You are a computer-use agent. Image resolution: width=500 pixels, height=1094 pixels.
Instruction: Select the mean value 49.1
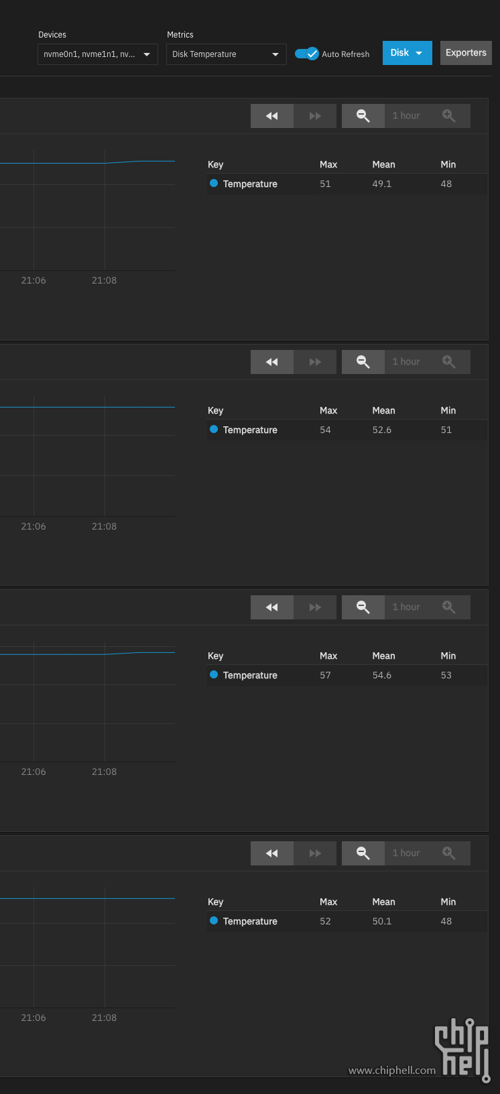(382, 184)
